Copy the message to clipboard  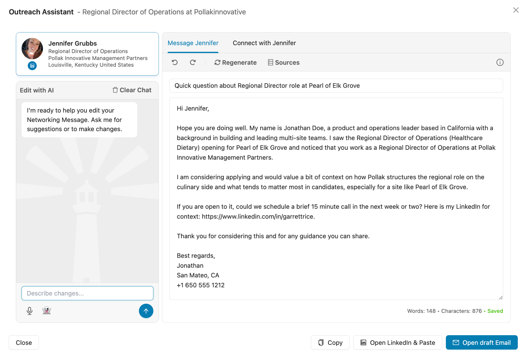pyautogui.click(x=330, y=343)
